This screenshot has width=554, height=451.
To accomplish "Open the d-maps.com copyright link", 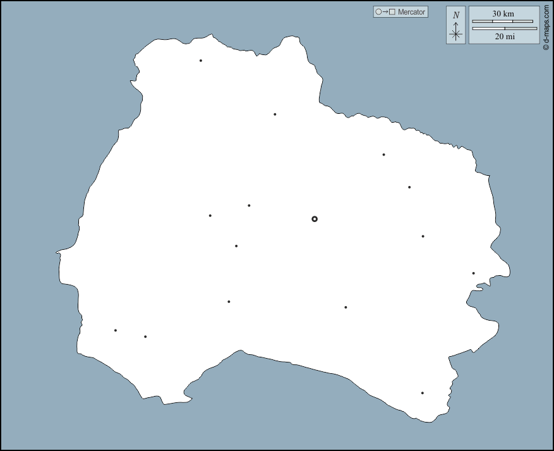I will click(x=546, y=25).
